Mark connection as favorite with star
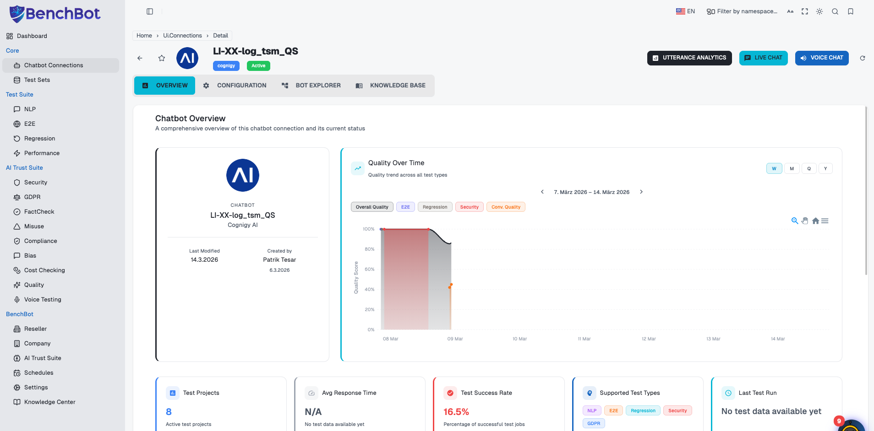This screenshot has width=874, height=431. pyautogui.click(x=162, y=58)
